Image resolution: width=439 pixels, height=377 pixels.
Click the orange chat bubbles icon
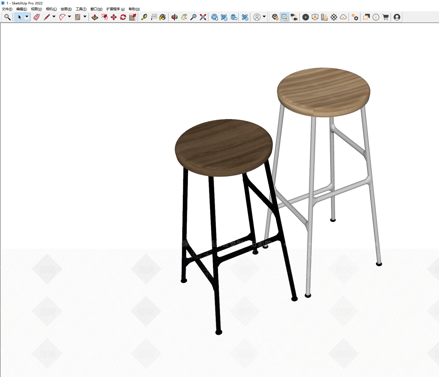click(x=366, y=17)
